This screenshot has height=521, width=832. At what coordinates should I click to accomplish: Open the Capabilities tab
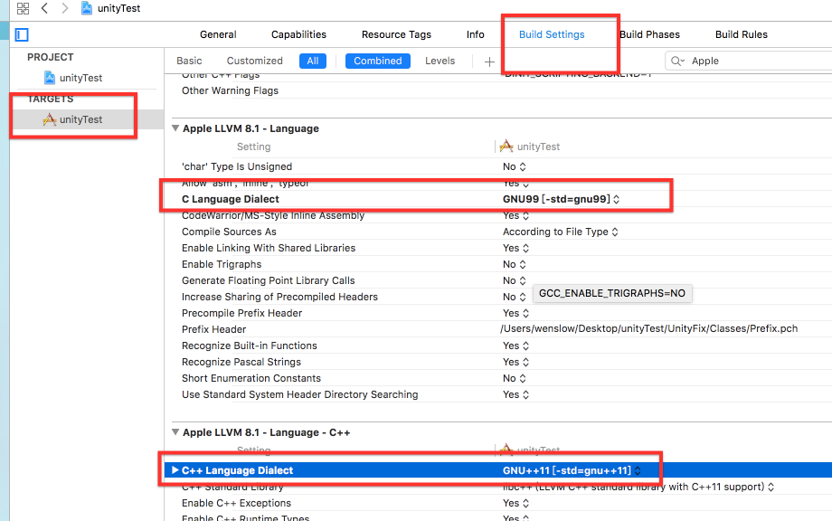pos(298,34)
